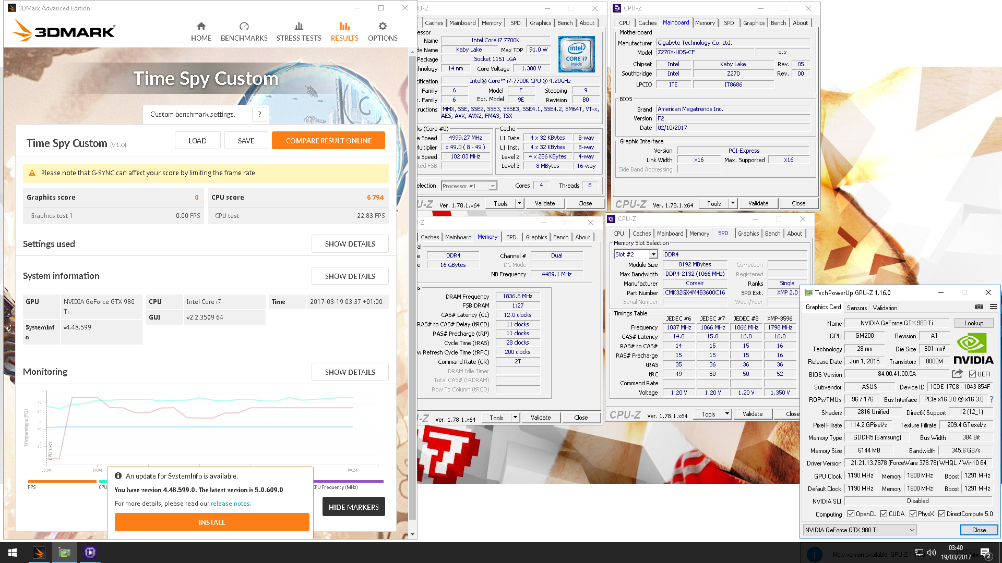Screen dimensions: 1002x563
Task: Toggle the UEFI checkbox in GPU-Z
Action: pyautogui.click(x=972, y=374)
